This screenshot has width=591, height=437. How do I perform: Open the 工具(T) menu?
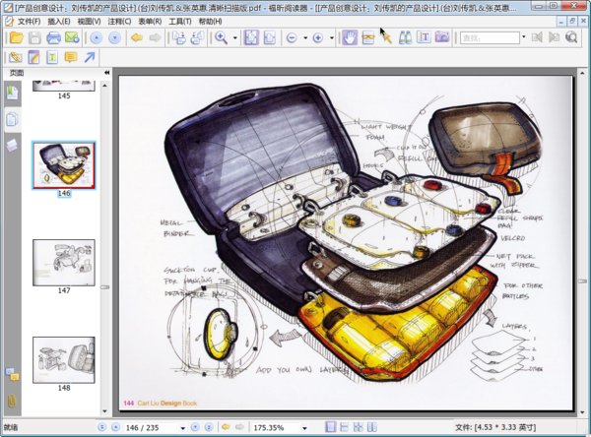click(x=180, y=21)
